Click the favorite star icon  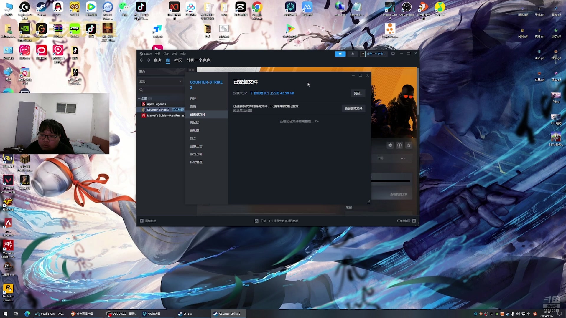pos(409,145)
